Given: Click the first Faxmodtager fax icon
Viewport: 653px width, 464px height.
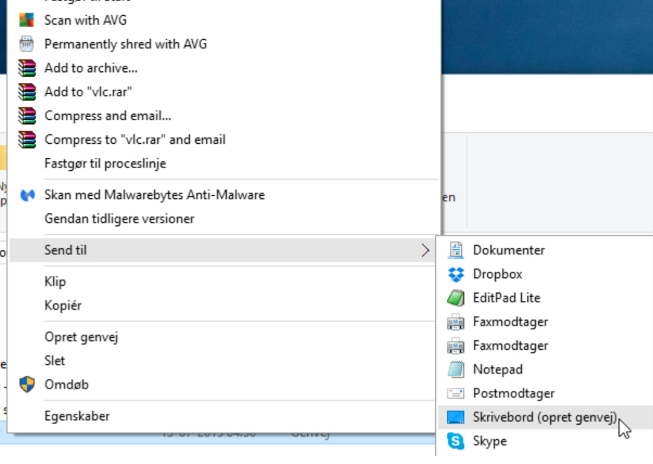Looking at the screenshot, I should point(456,321).
